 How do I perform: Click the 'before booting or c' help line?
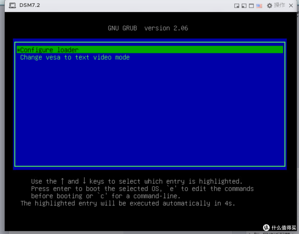point(106,196)
